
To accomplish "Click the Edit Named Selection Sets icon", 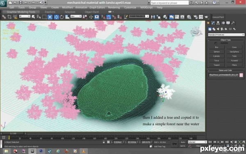I will (x=126, y=17).
